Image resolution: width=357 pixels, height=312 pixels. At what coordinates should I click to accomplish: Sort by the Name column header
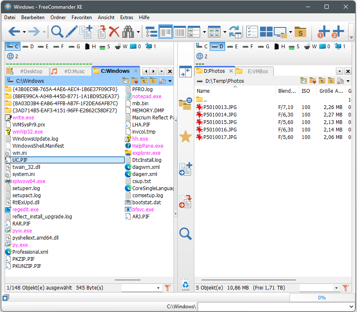click(203, 91)
